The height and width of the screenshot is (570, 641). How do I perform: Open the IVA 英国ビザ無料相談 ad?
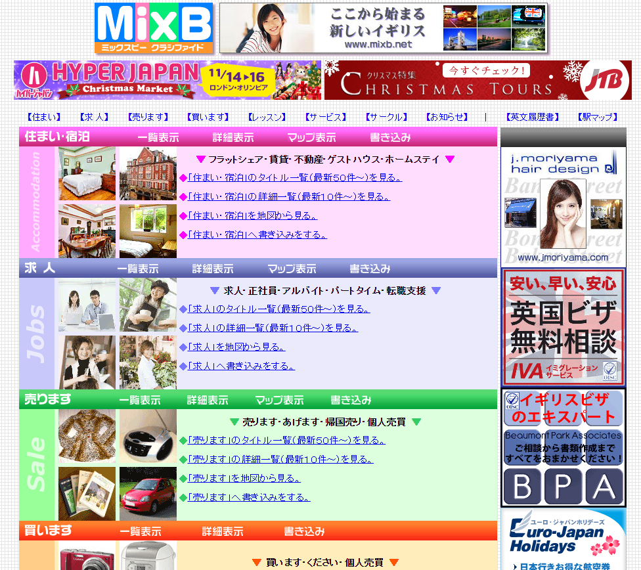point(564,328)
